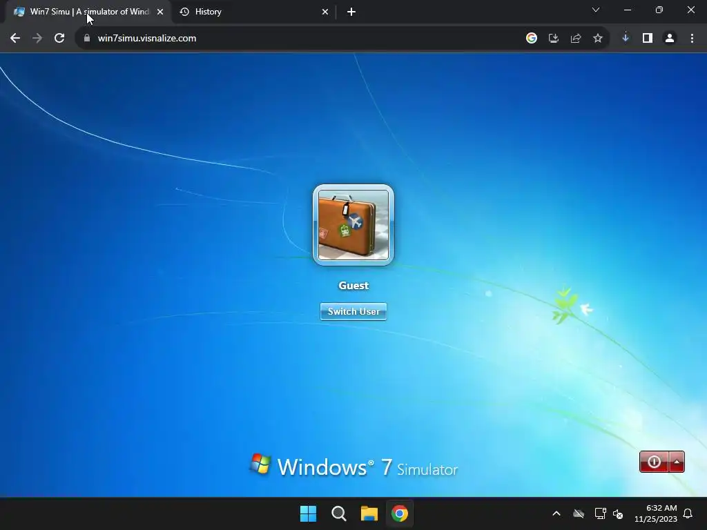707x530 pixels.
Task: Click the Google icon in address bar
Action: coord(532,39)
